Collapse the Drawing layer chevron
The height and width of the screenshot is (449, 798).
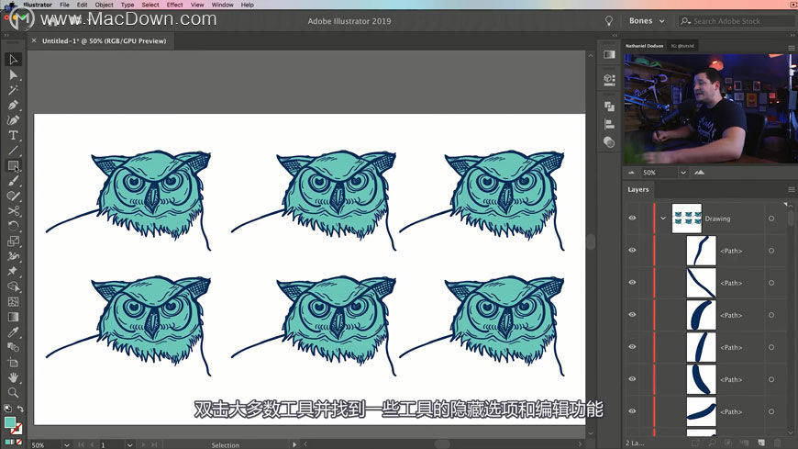(x=663, y=219)
